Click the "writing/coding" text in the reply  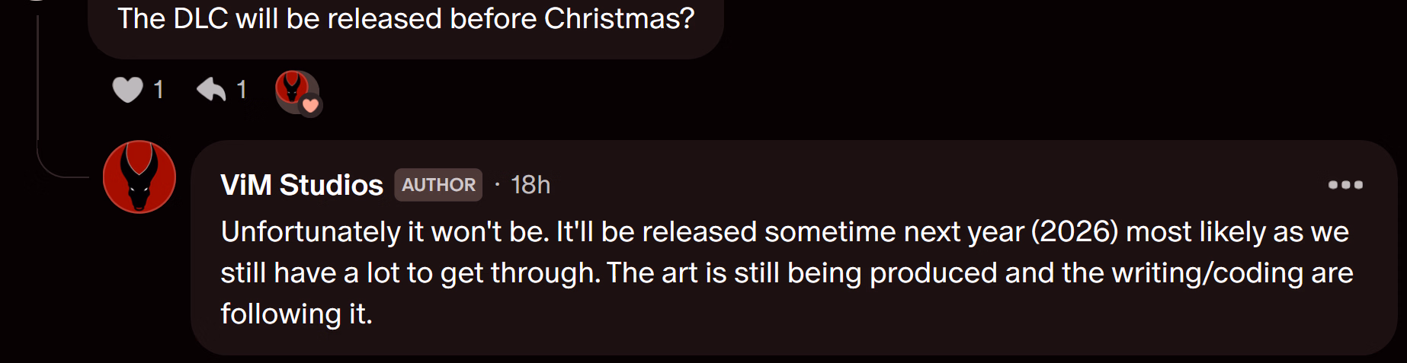pos(1207,272)
